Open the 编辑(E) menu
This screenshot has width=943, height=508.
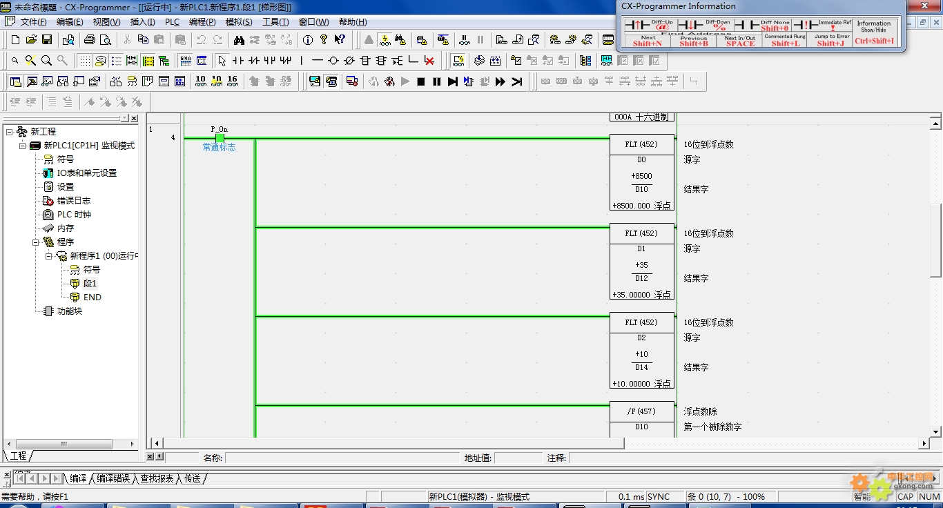click(x=70, y=22)
